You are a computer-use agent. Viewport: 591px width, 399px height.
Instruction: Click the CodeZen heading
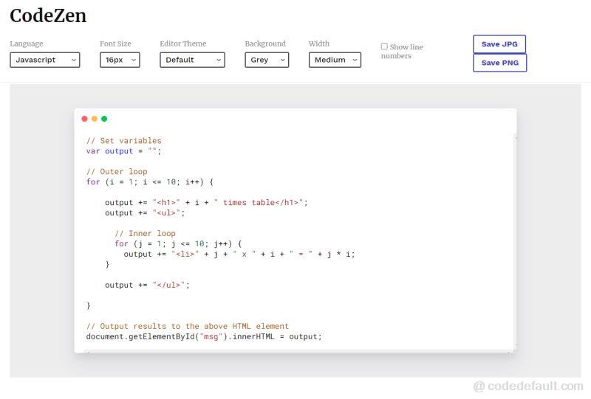[x=48, y=15]
